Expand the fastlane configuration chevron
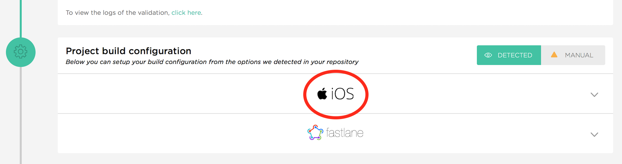 [x=594, y=134]
